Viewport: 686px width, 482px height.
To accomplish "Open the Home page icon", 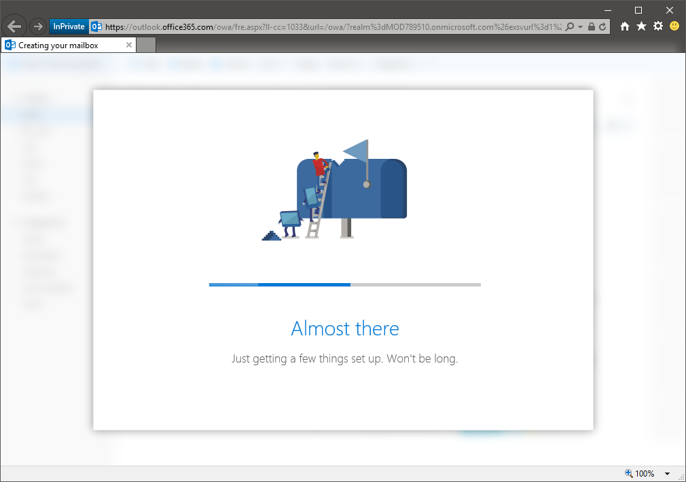I will [625, 26].
